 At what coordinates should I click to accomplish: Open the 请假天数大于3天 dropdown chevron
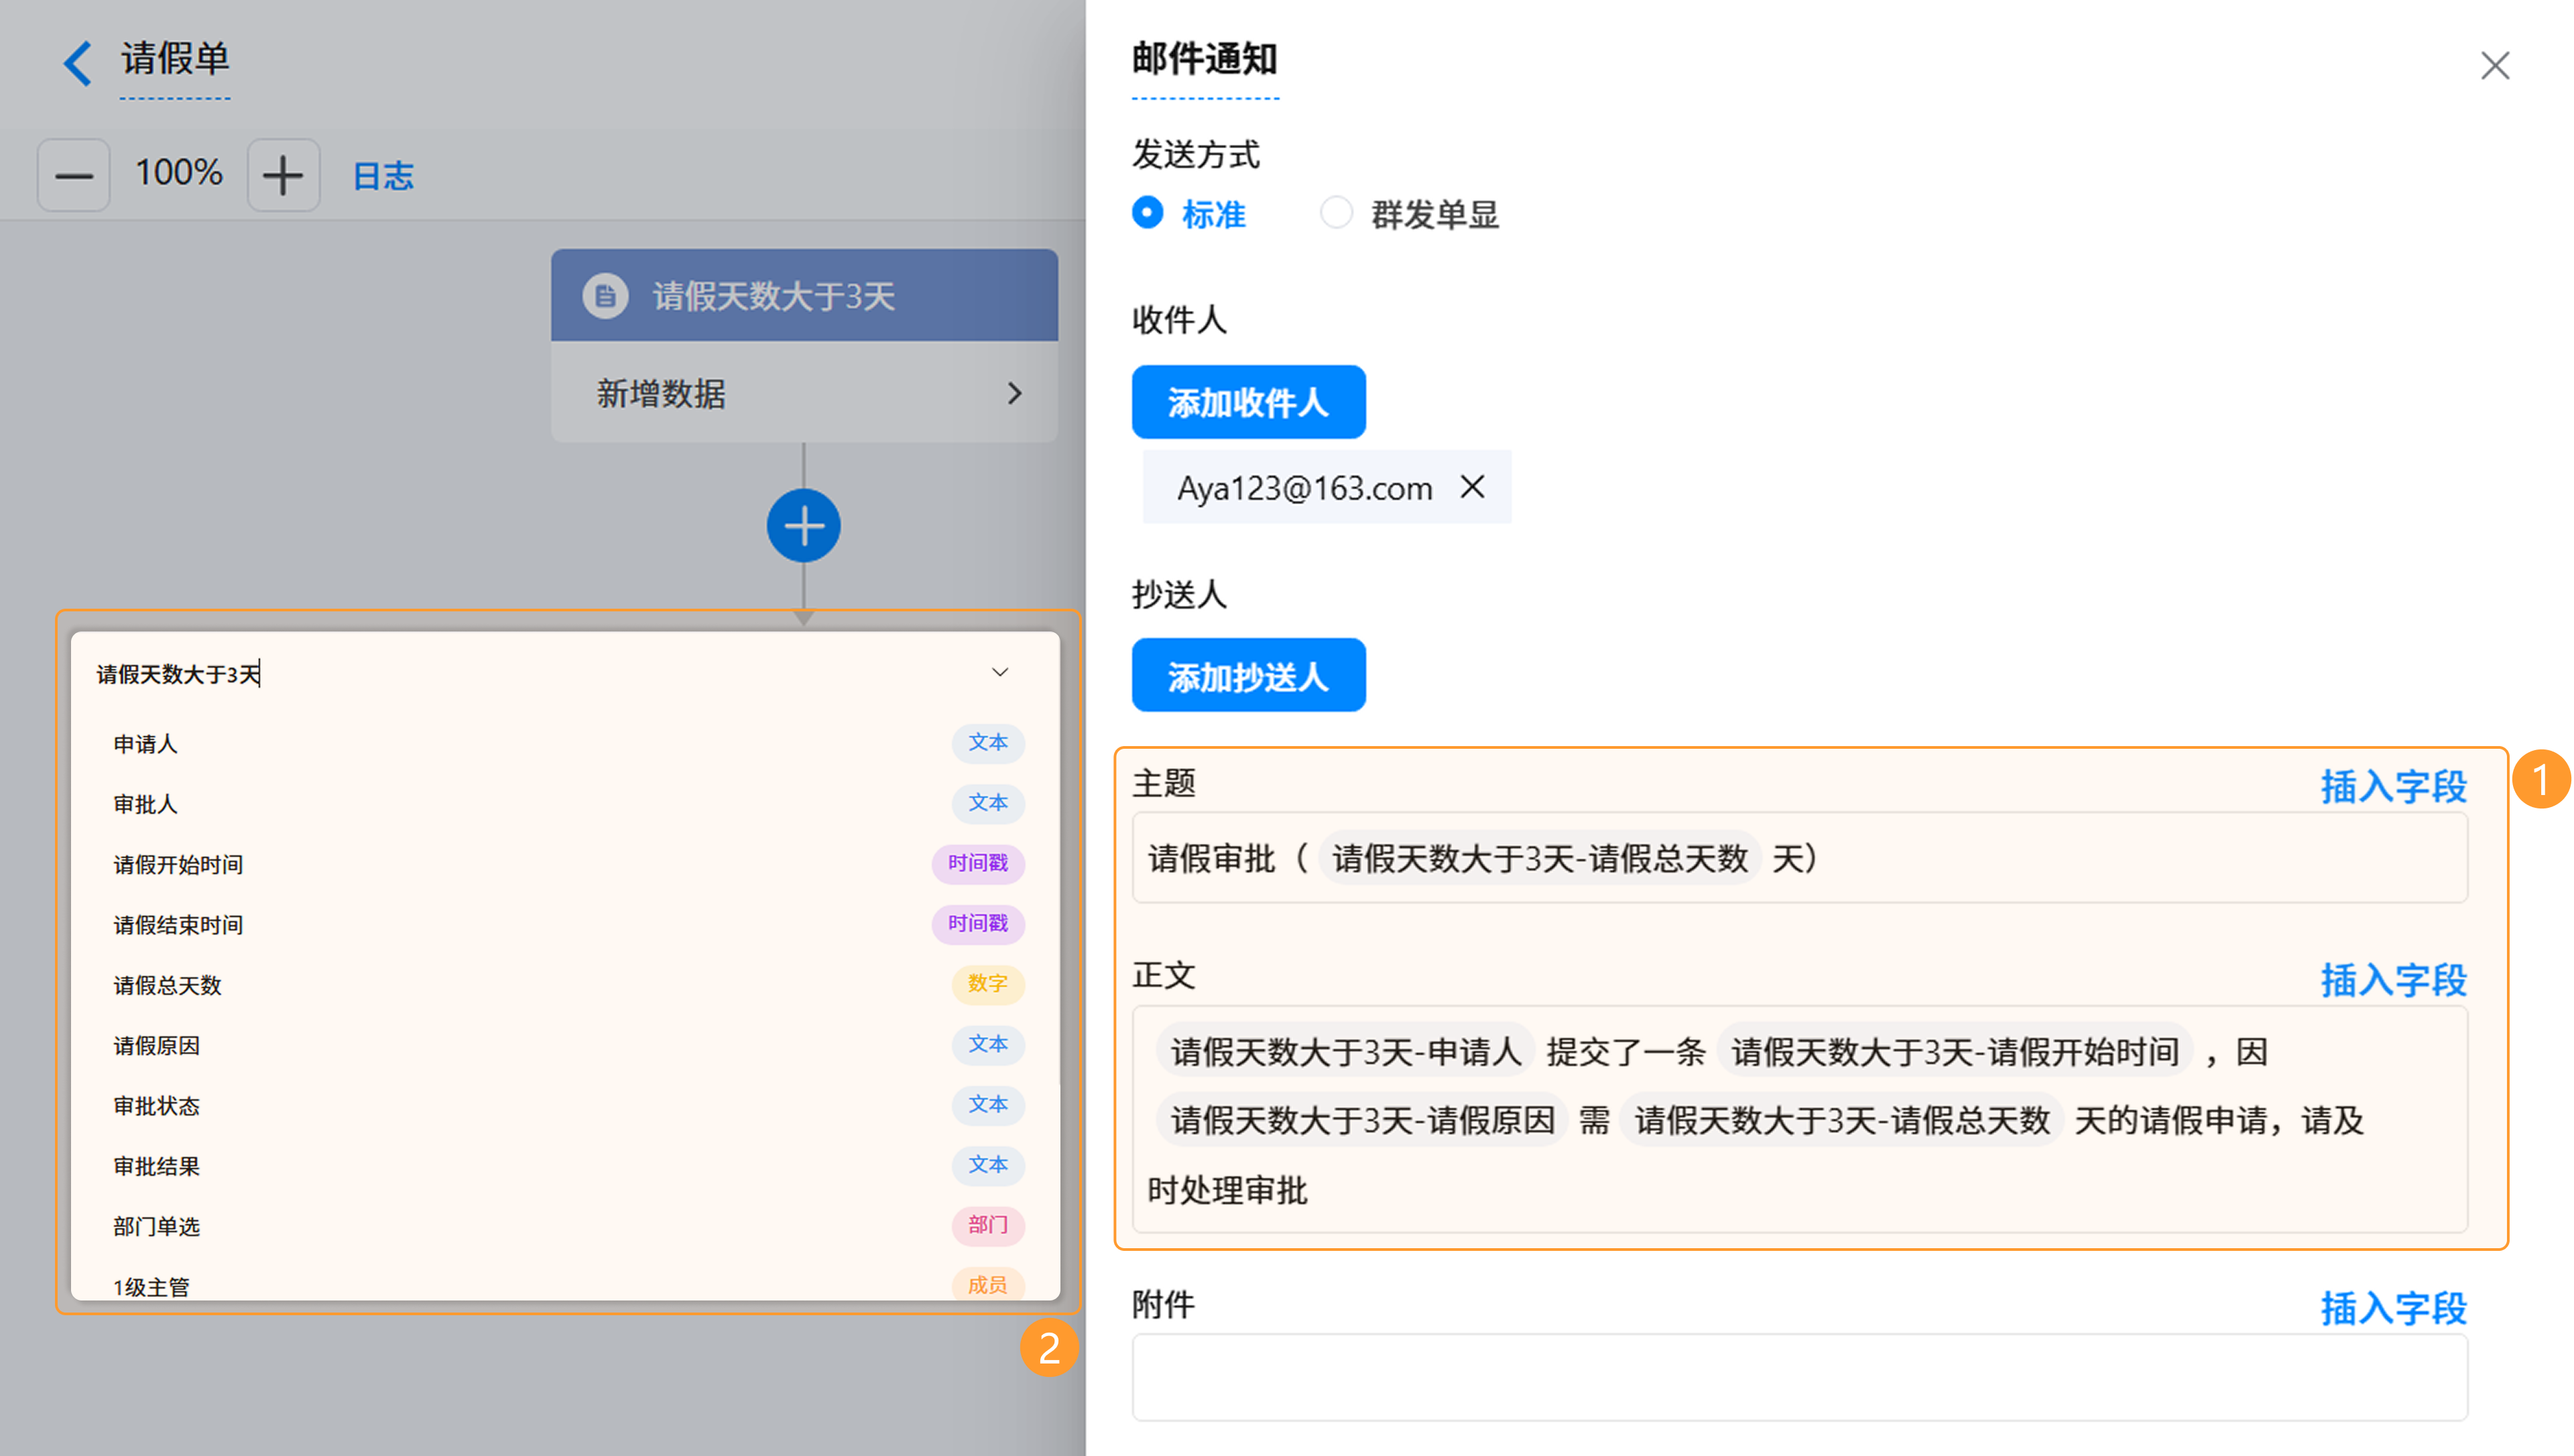coord(999,672)
